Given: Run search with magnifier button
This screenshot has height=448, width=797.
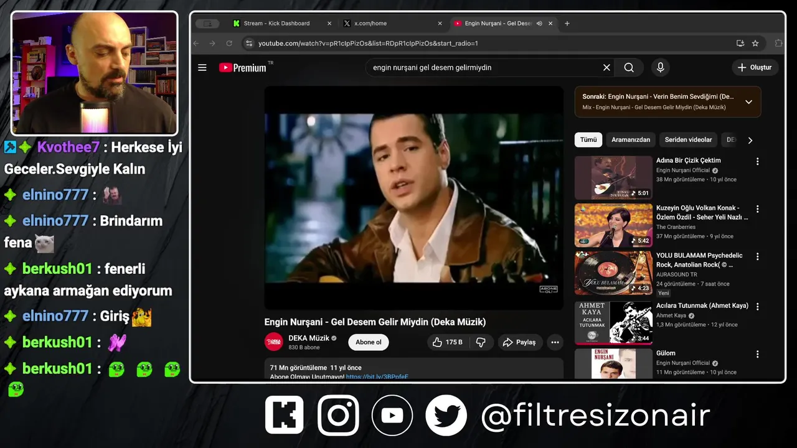Looking at the screenshot, I should click(629, 67).
